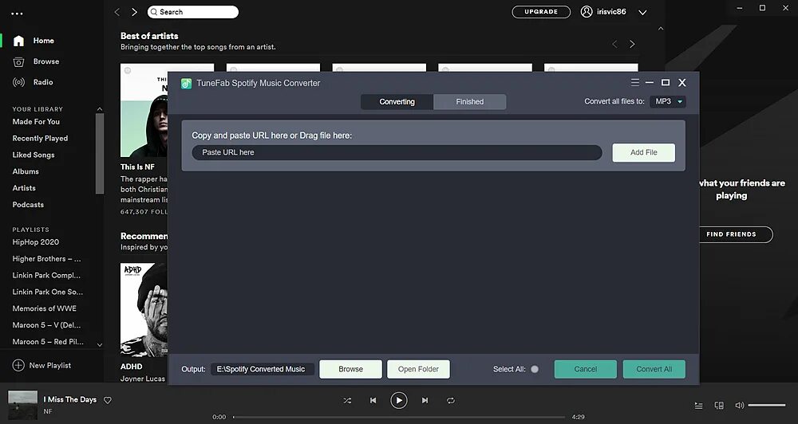Click the UPGRADE button
The image size is (798, 424).
pos(541,12)
